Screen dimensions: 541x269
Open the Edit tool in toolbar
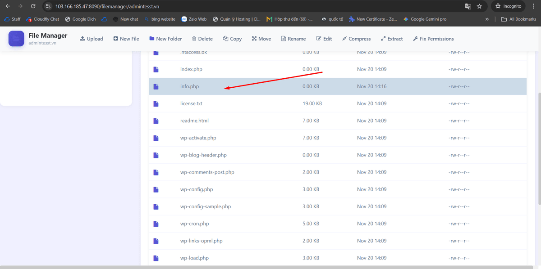(x=324, y=39)
